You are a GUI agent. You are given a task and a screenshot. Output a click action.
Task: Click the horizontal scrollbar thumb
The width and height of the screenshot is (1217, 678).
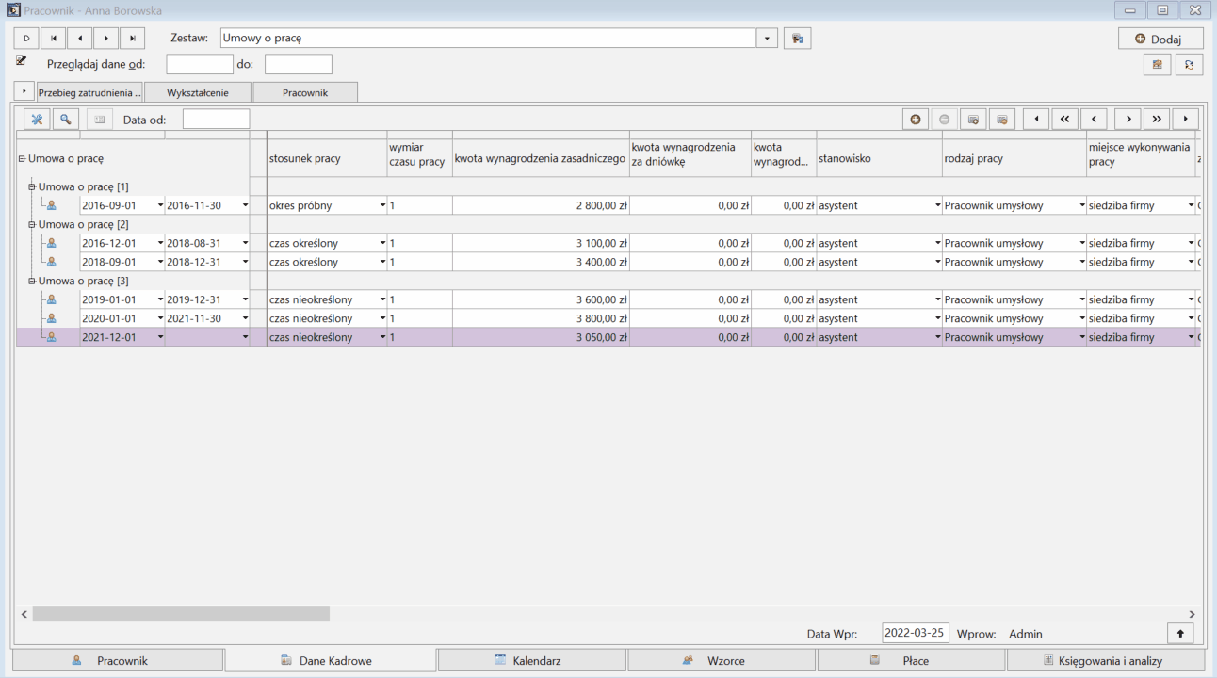click(x=181, y=614)
